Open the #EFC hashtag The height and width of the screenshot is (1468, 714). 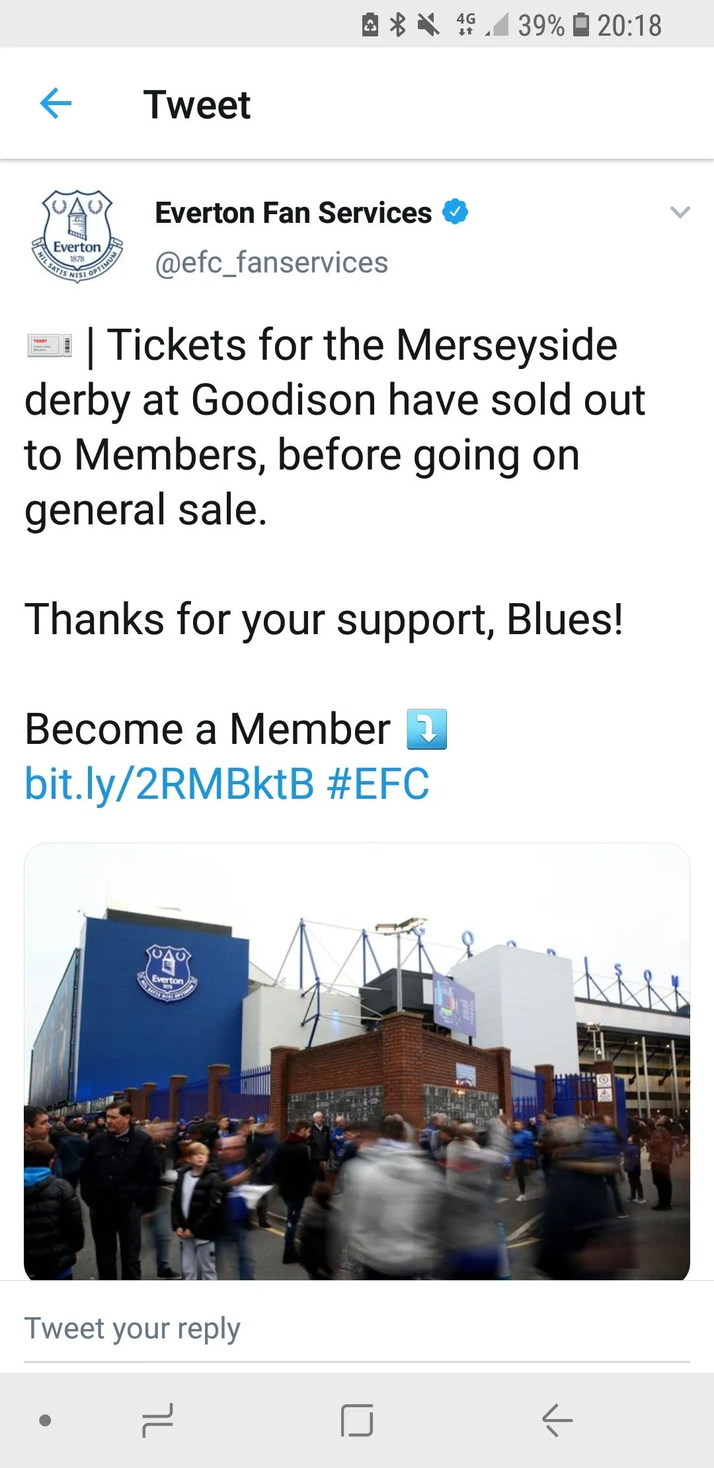[x=378, y=784]
